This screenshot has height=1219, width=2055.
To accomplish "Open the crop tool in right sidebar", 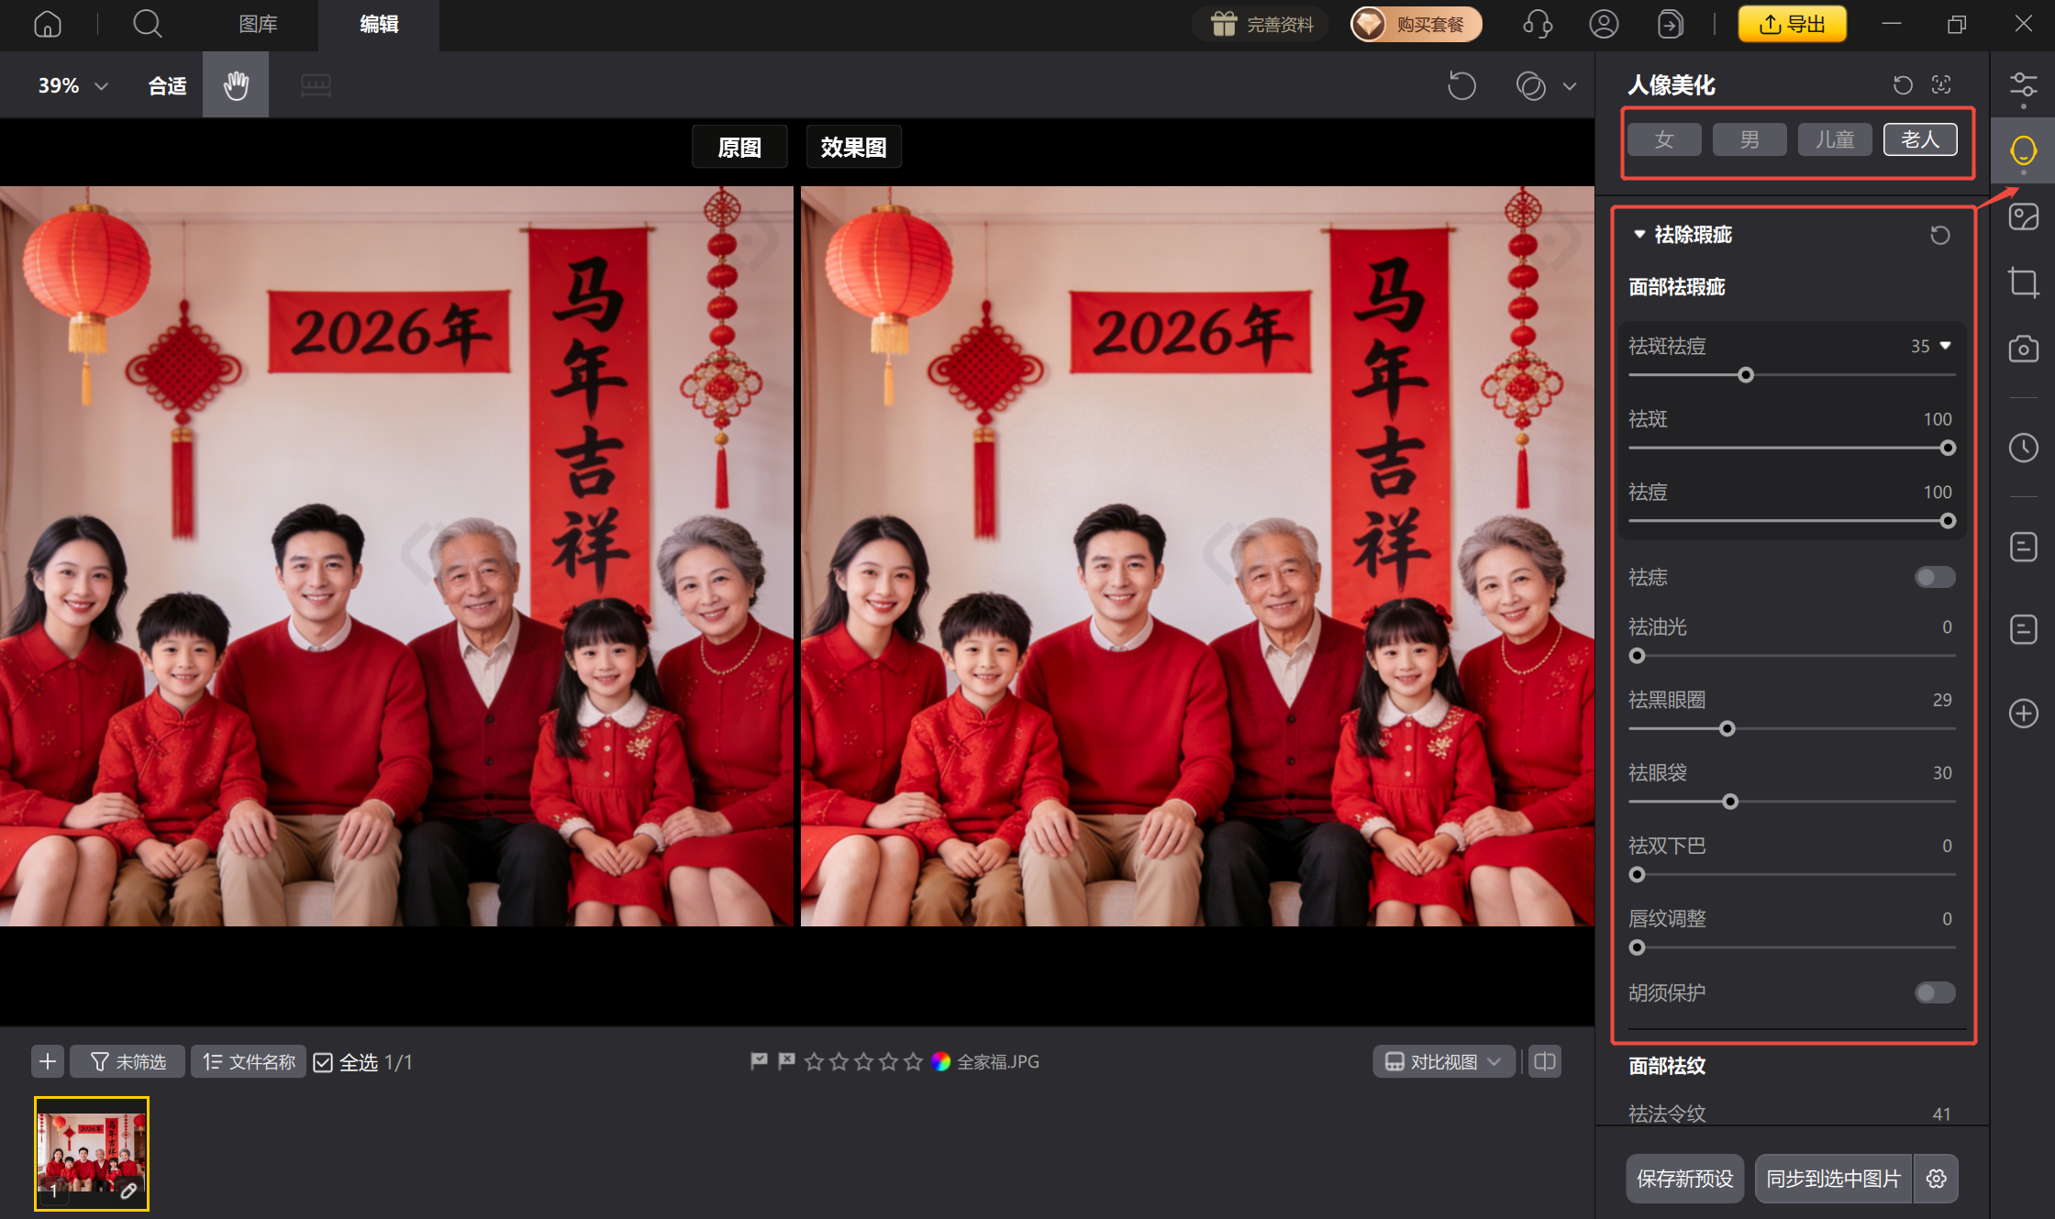I will (x=2024, y=282).
